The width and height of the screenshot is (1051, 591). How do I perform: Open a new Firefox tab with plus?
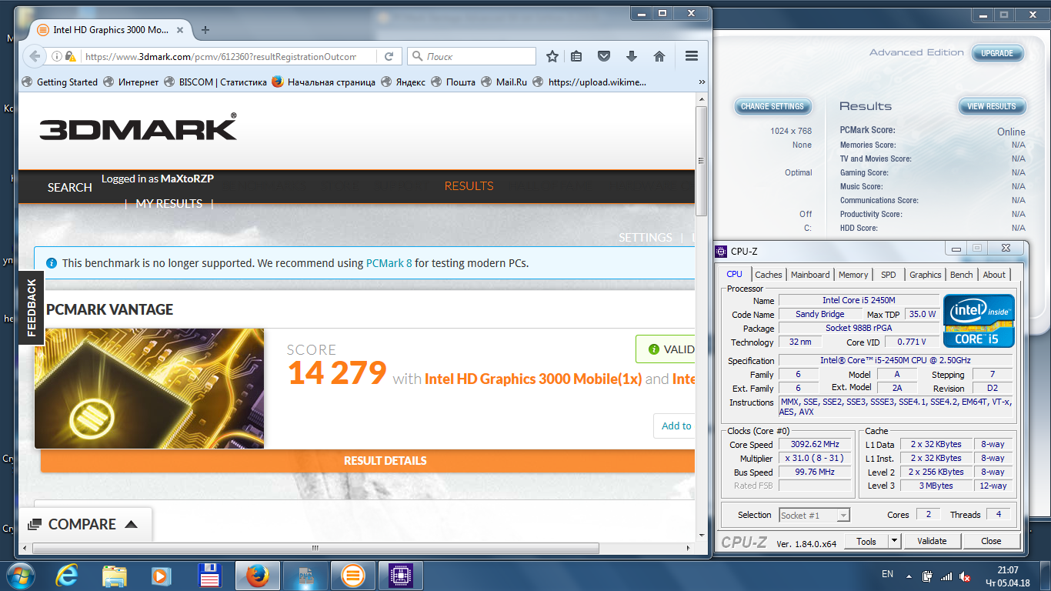pyautogui.click(x=205, y=30)
